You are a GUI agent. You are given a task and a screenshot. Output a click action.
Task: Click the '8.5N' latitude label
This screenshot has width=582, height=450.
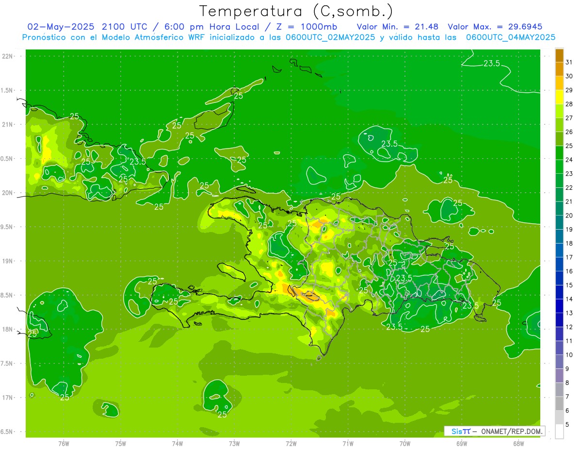6,295
